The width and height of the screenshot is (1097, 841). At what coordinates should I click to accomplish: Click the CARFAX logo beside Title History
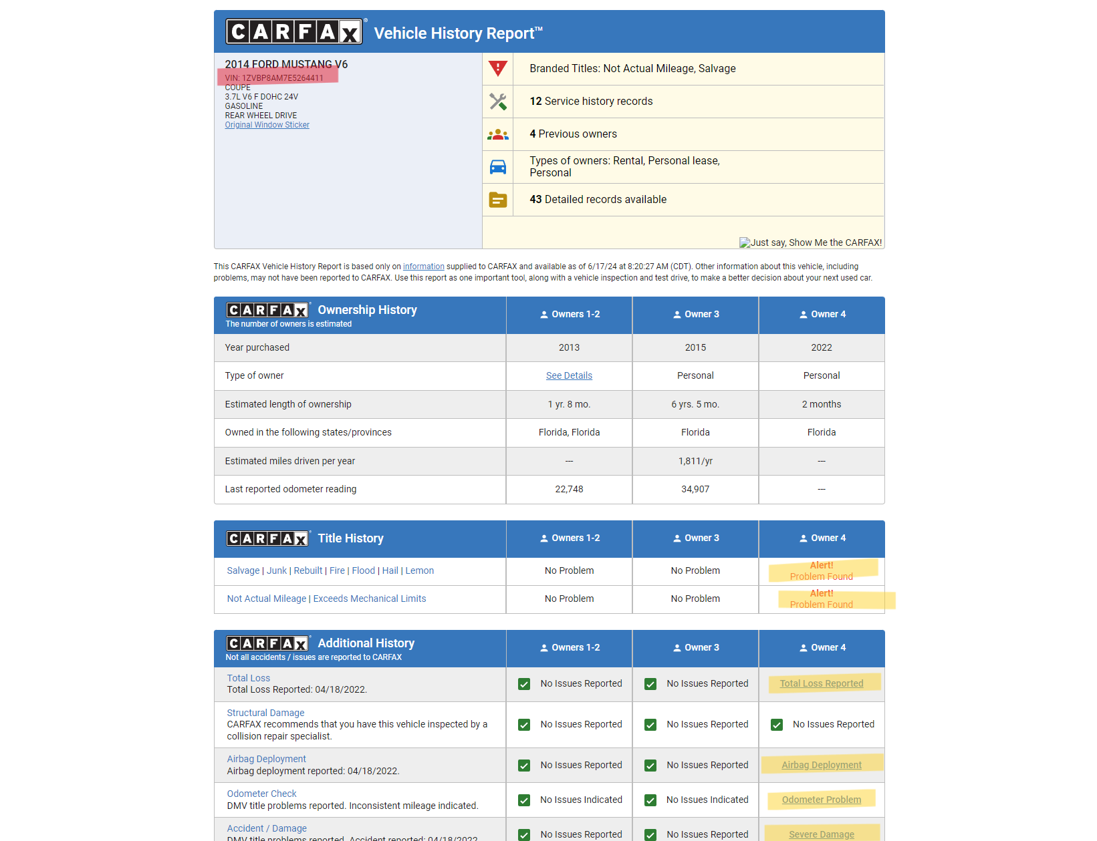pos(267,538)
